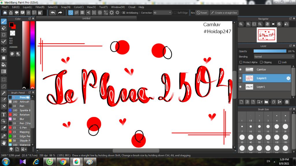Click the rainbow hue slider strip
The image size is (296, 166).
pyautogui.click(x=32, y=55)
